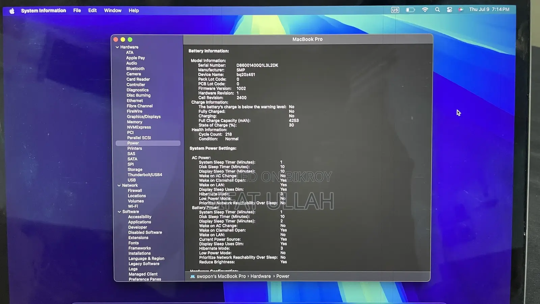Image resolution: width=540 pixels, height=304 pixels.
Task: Collapse the Network section chevron
Action: (x=119, y=185)
